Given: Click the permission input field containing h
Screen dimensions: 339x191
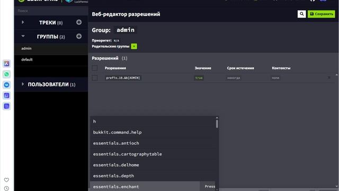Looking at the screenshot, I should pyautogui.click(x=153, y=121).
